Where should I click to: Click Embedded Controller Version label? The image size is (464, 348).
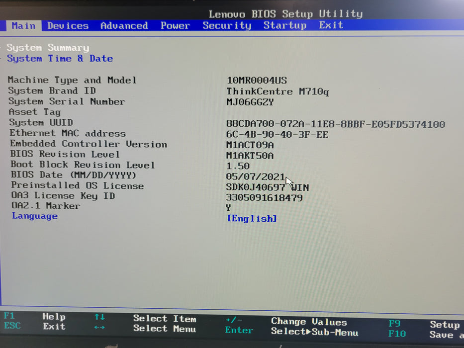click(x=89, y=144)
